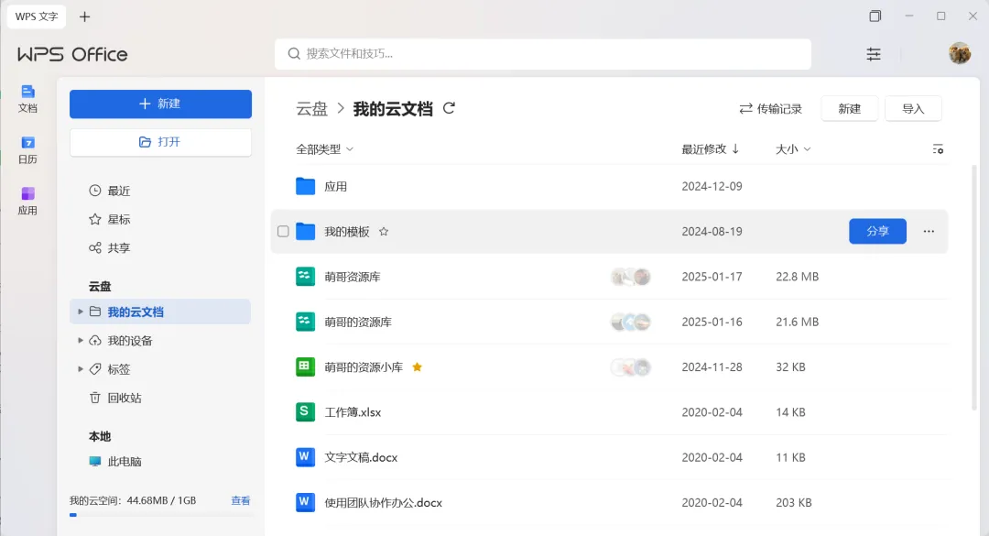Open the 我的模板 folder icon
Viewport: 989px width, 536px height.
[305, 232]
